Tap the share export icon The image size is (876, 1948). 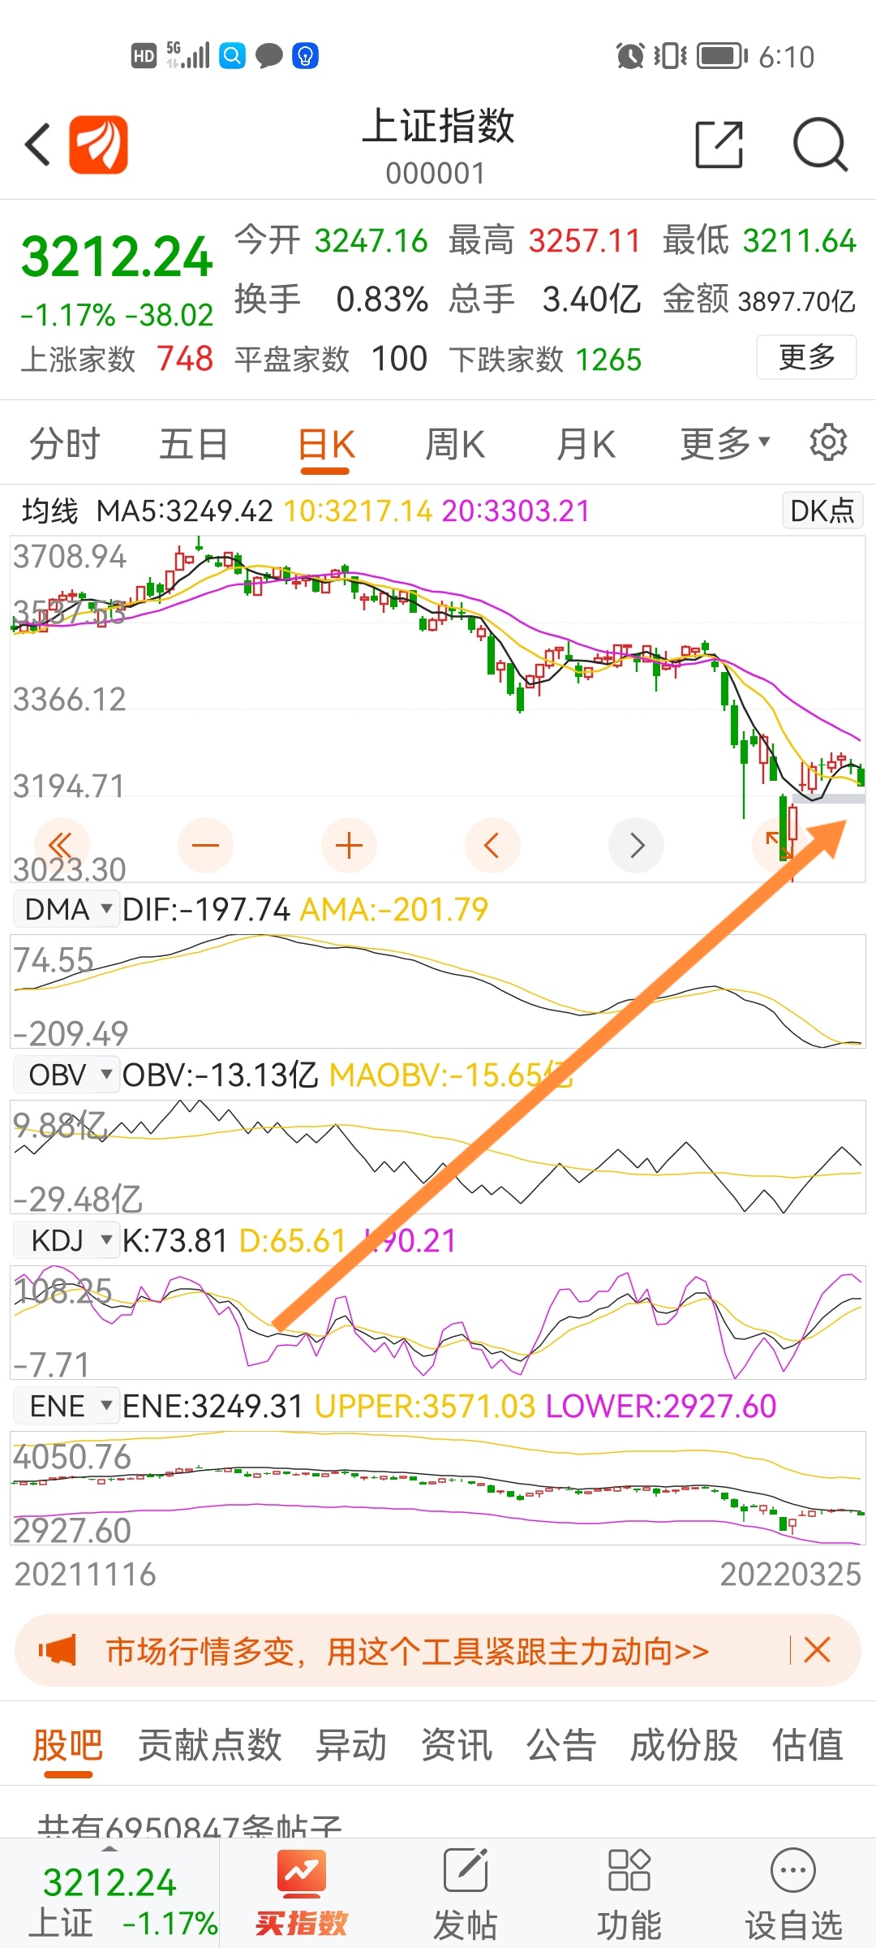point(719,145)
